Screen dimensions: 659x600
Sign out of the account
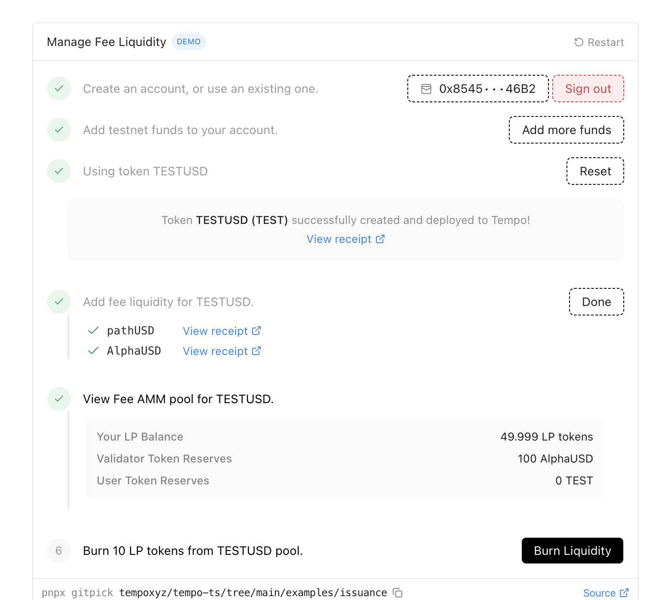pyautogui.click(x=588, y=89)
